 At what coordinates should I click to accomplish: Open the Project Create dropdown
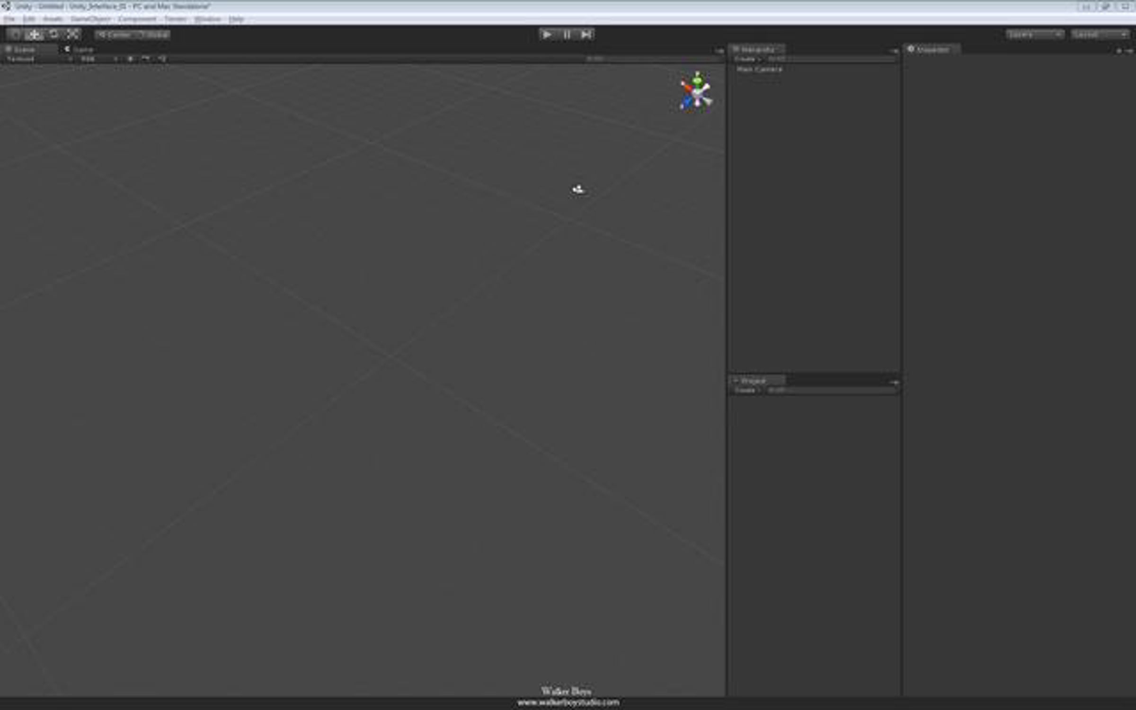click(747, 390)
